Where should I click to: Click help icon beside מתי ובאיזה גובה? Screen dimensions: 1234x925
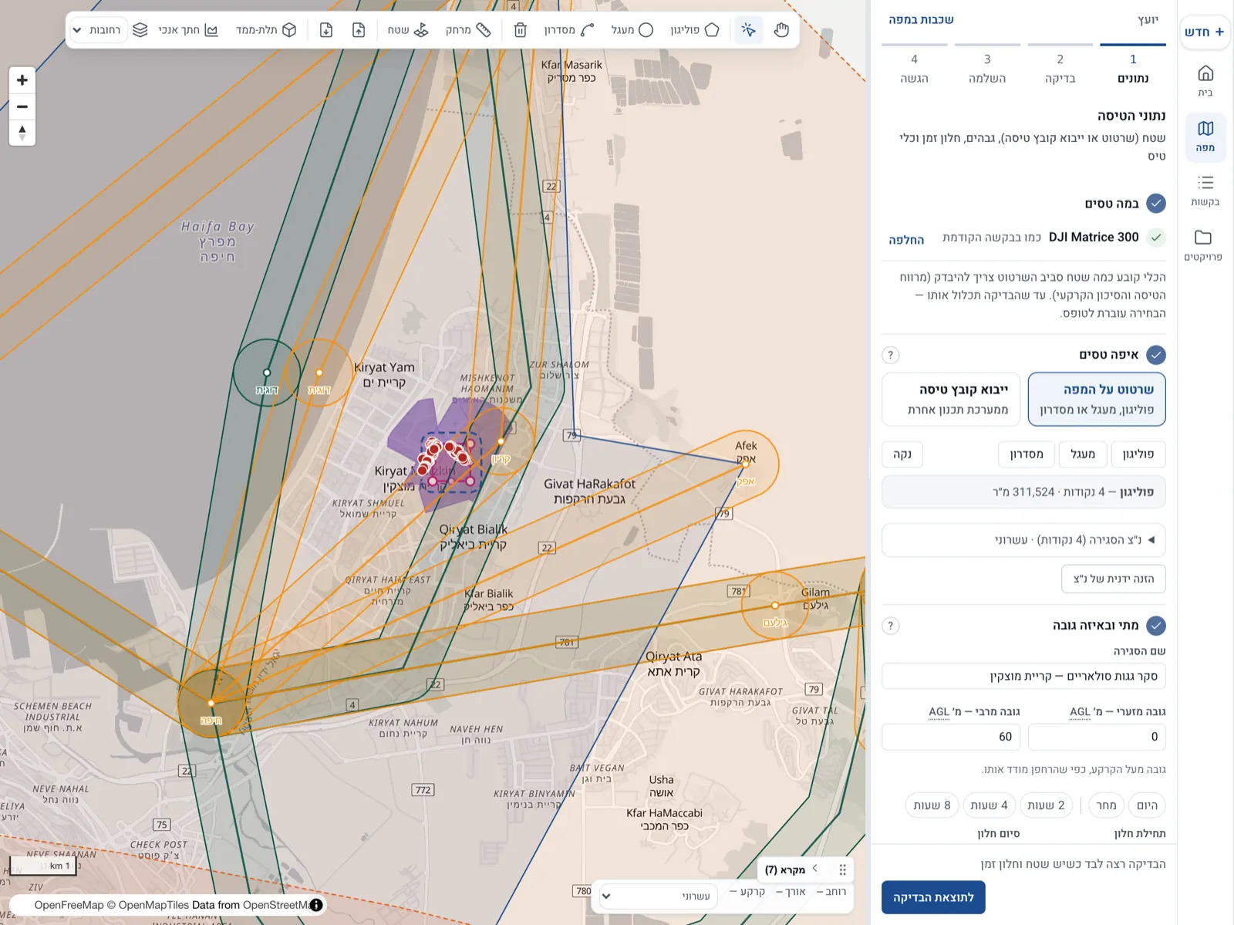[891, 626]
